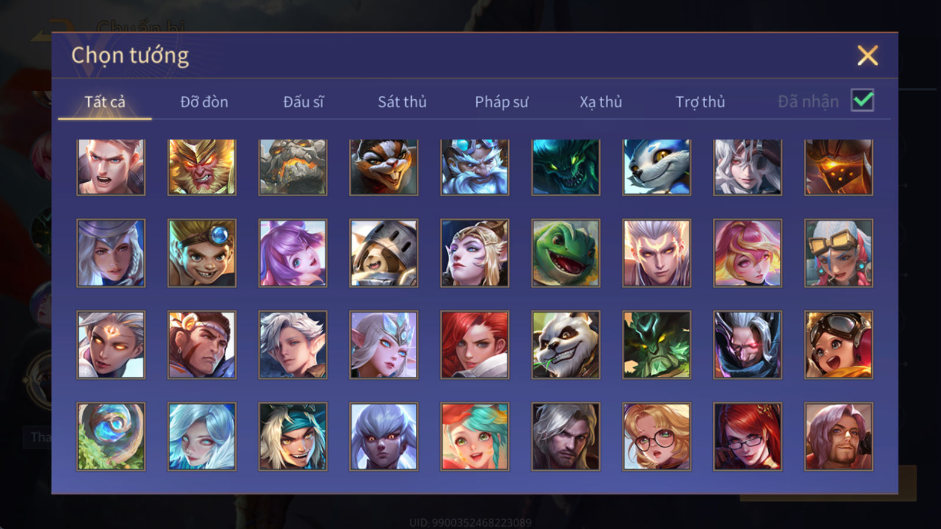
Task: Toggle the Đã nhận checkbox
Action: (x=862, y=101)
